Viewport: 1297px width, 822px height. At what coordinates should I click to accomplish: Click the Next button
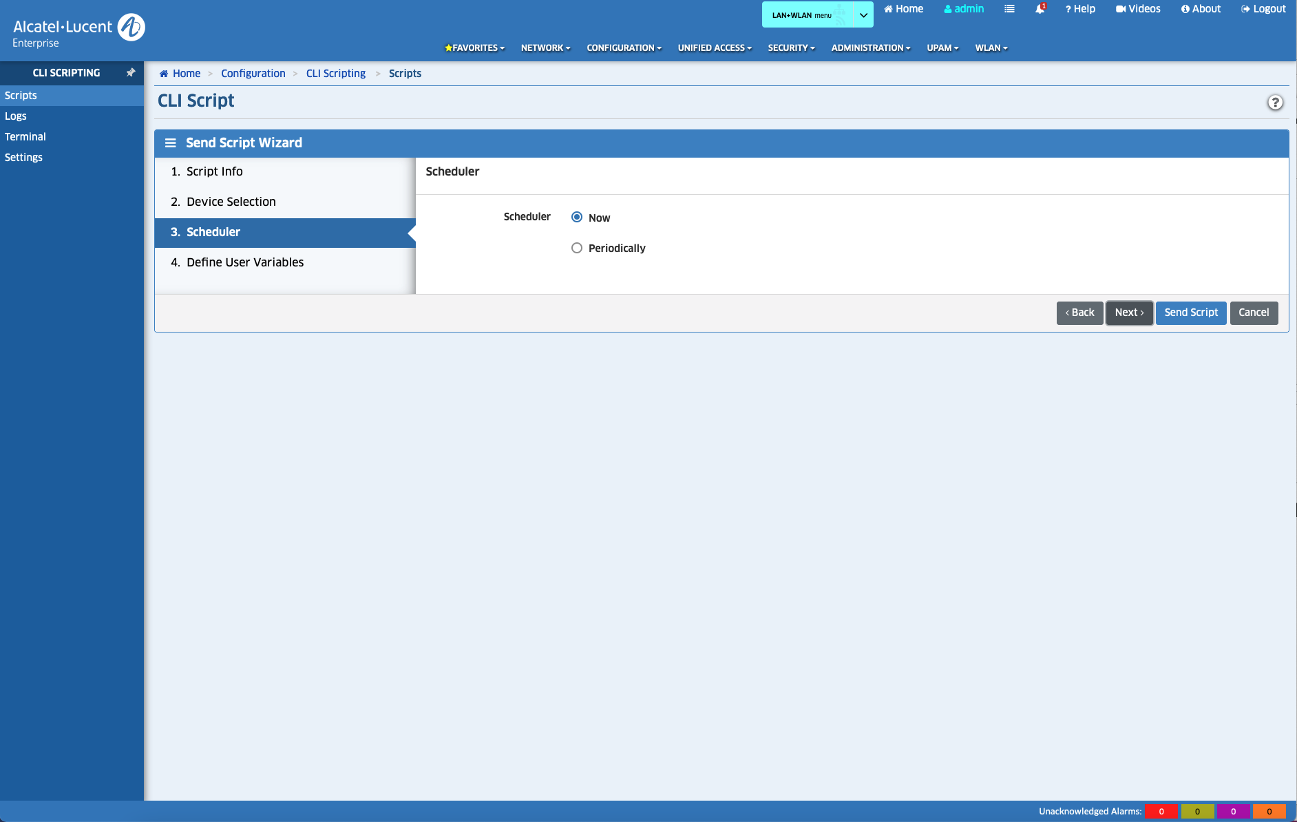tap(1129, 313)
